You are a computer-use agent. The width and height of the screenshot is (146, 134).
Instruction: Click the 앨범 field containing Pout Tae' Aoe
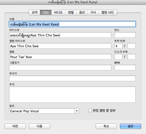click(x=60, y=57)
